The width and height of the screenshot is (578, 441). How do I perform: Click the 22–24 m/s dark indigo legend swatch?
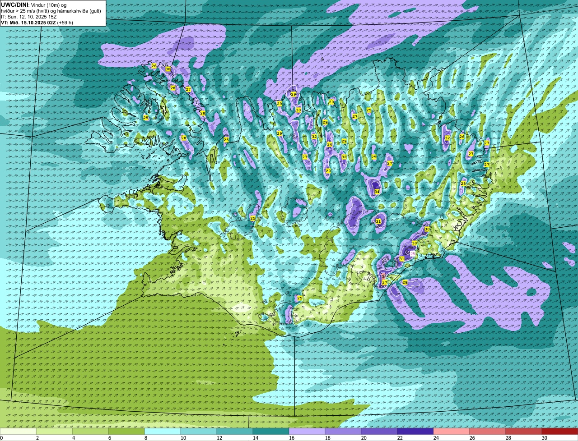tap(415, 431)
